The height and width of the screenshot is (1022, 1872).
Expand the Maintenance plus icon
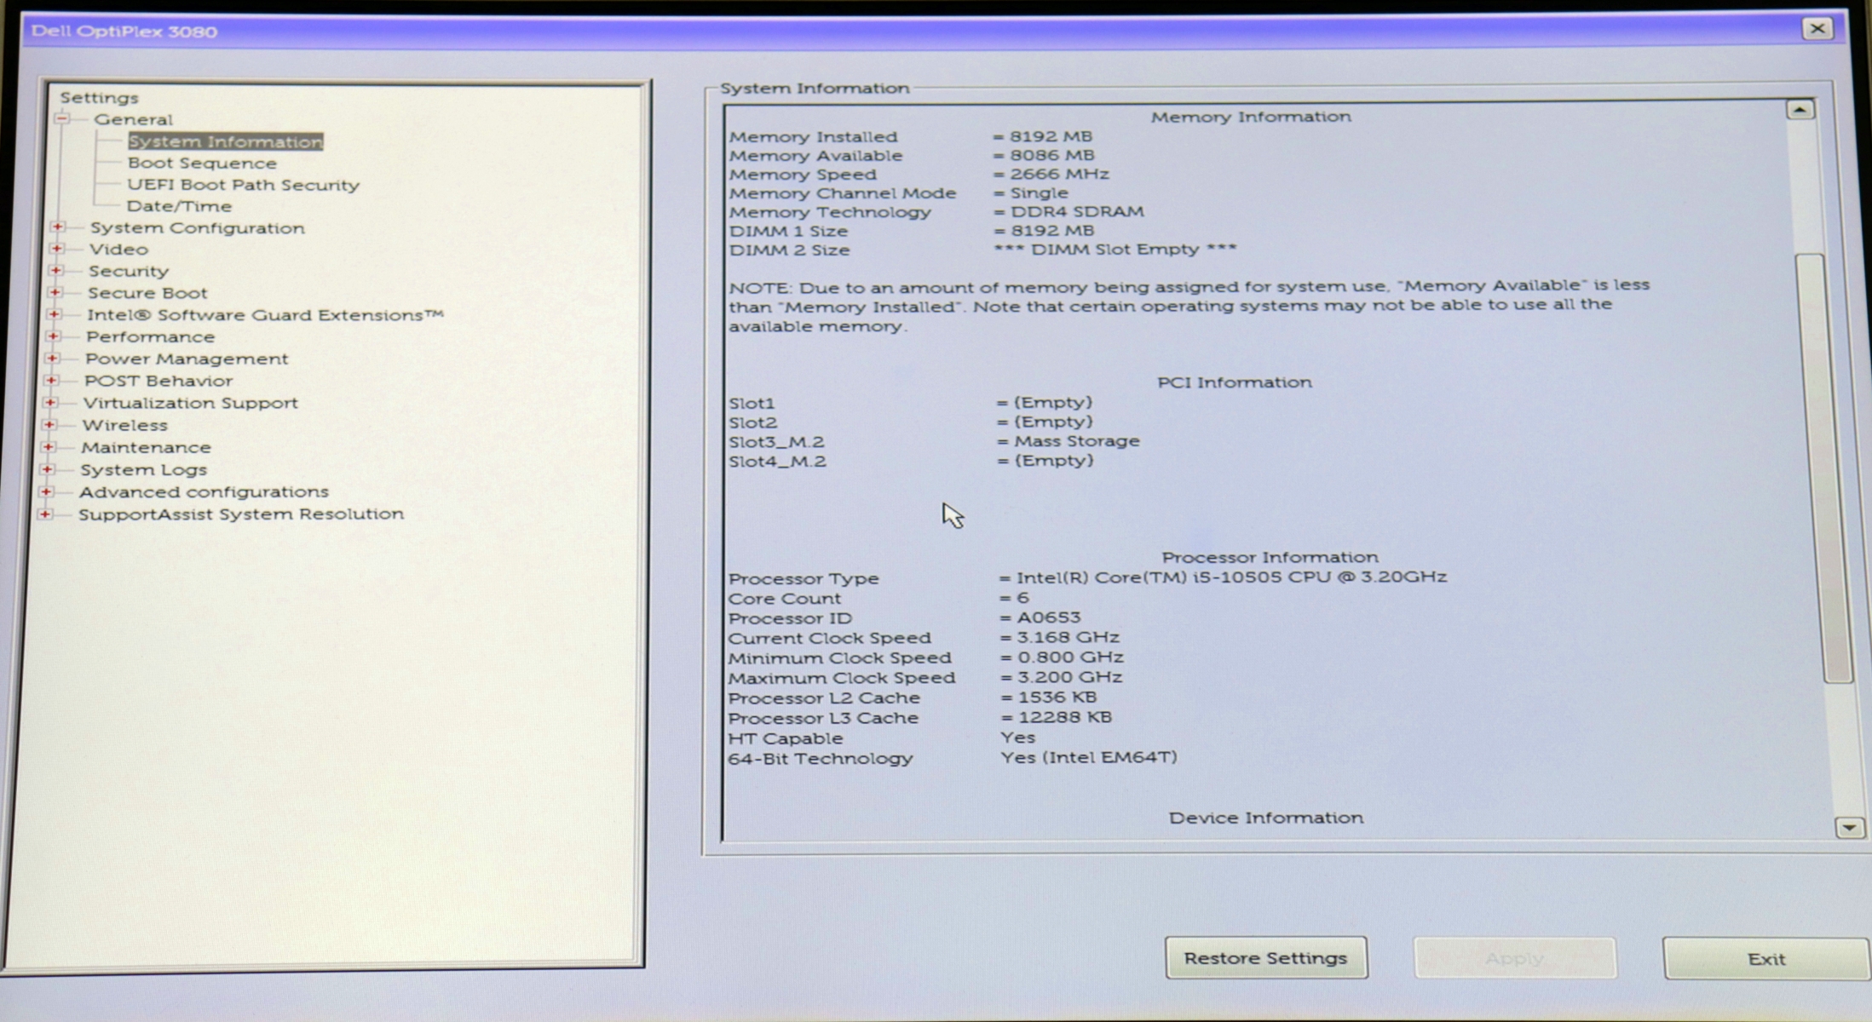pos(48,446)
